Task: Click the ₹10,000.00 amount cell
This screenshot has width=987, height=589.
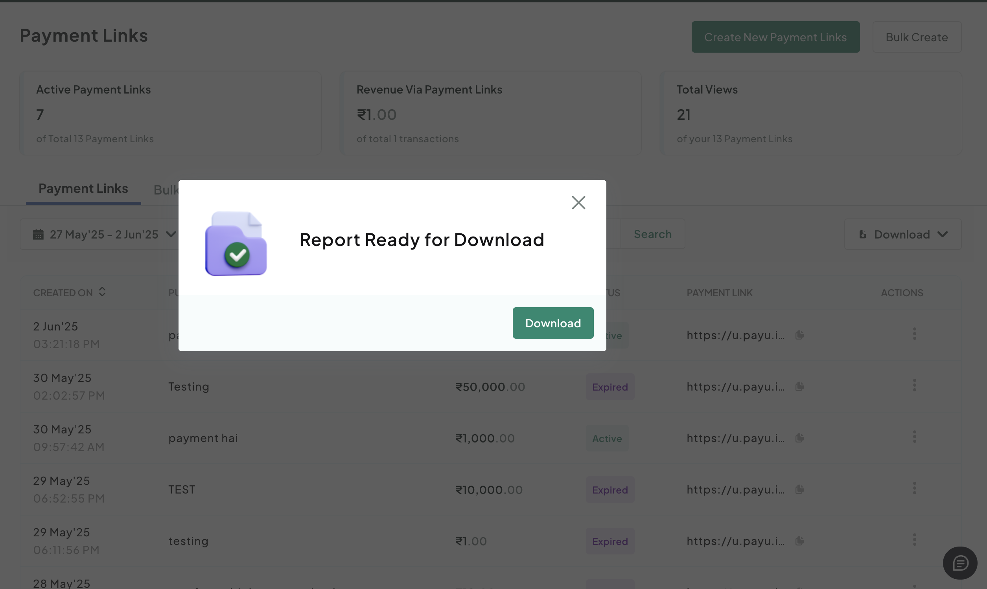Action: point(489,490)
